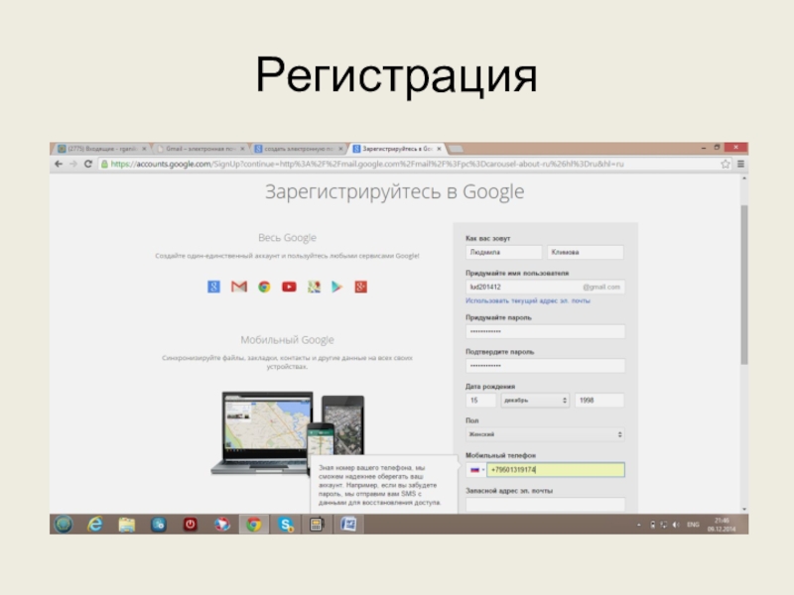Click the Весь Google heading
794x595 pixels.
click(x=287, y=238)
